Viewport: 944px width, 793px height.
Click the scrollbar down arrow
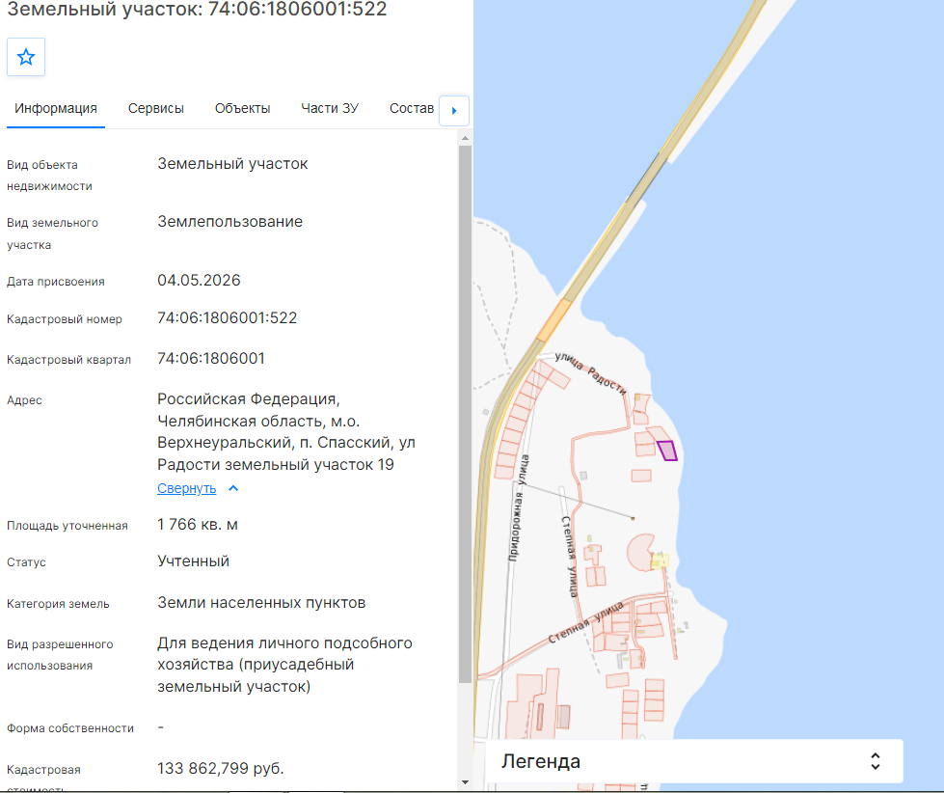pyautogui.click(x=465, y=782)
